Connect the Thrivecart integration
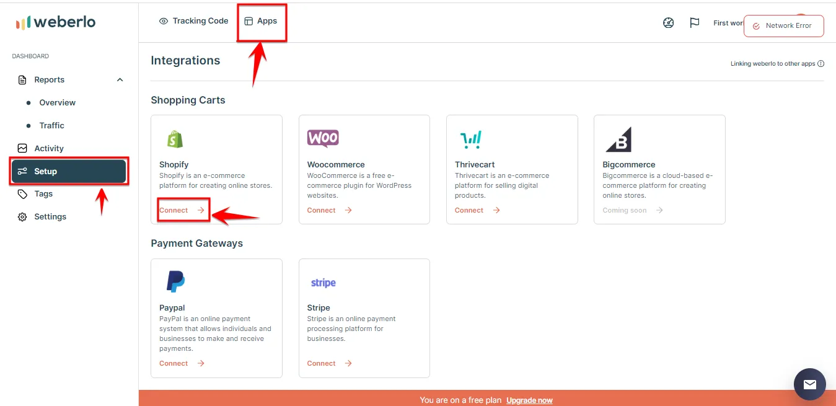This screenshot has height=406, width=836. coord(477,210)
